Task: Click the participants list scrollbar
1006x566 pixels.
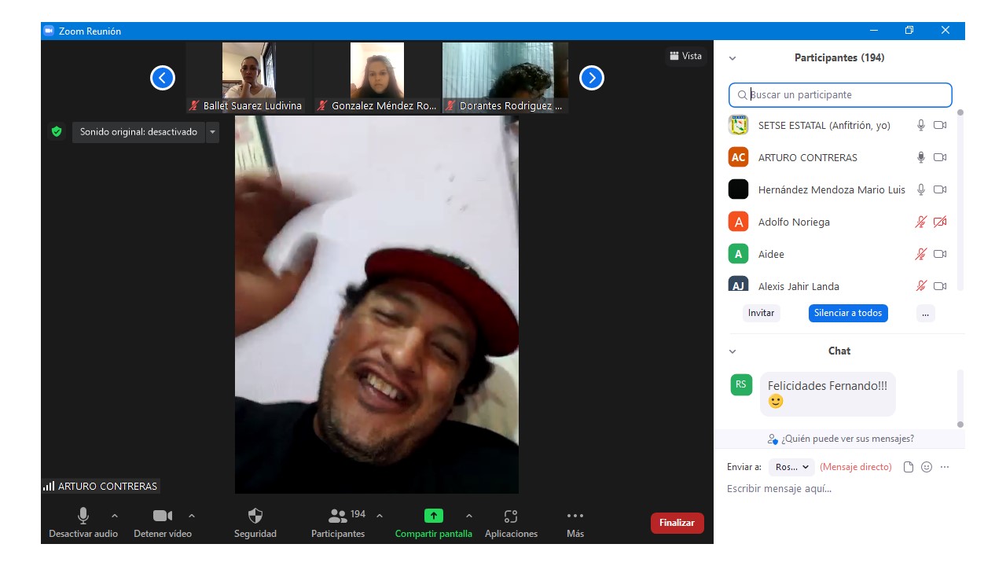Action: pyautogui.click(x=960, y=200)
